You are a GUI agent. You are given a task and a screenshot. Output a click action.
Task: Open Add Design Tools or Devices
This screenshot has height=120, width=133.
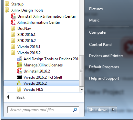[51, 59]
